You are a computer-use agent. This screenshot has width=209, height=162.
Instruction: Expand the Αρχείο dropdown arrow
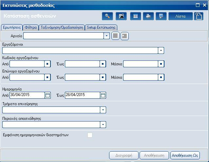tap(107, 36)
